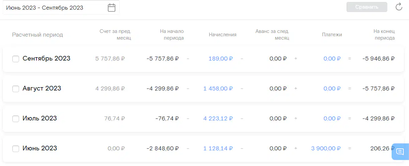This screenshot has width=409, height=166.
Task: Open June charges link 1 128,14 ₽
Action: coord(218,148)
